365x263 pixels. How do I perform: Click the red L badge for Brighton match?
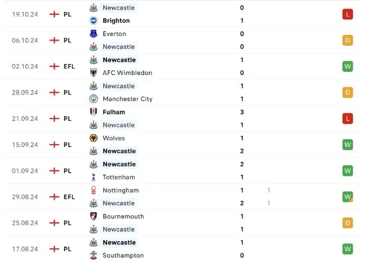(x=347, y=14)
